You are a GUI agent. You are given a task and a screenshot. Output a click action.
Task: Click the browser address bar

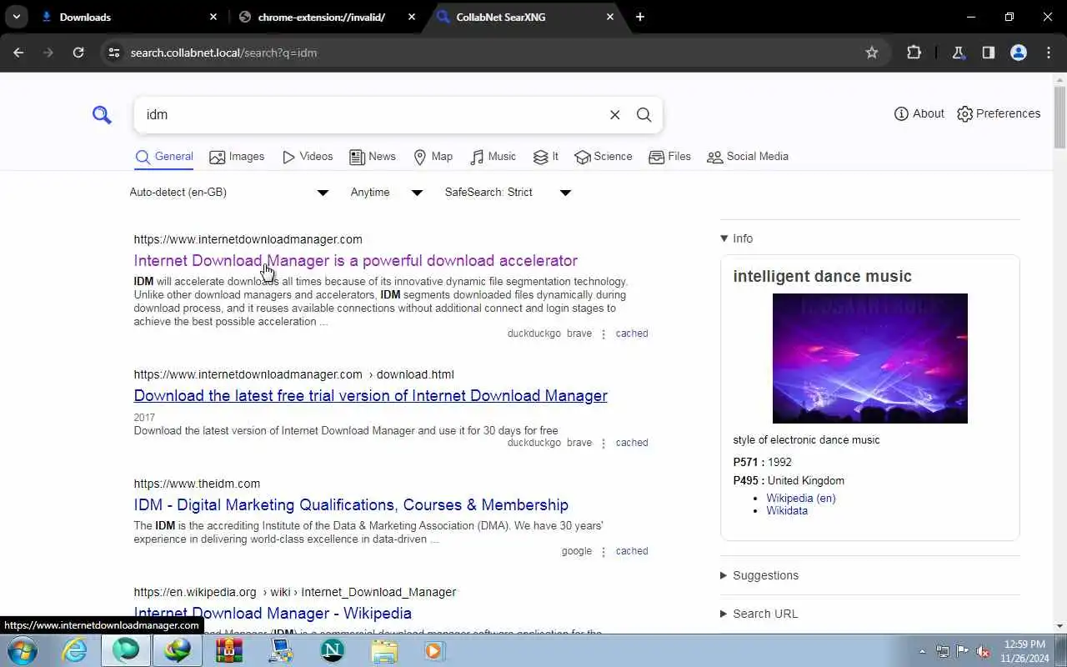492,53
